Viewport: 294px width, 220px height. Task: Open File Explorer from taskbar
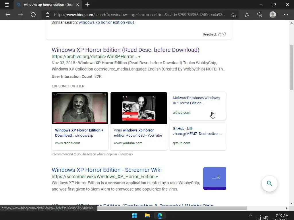147,215
